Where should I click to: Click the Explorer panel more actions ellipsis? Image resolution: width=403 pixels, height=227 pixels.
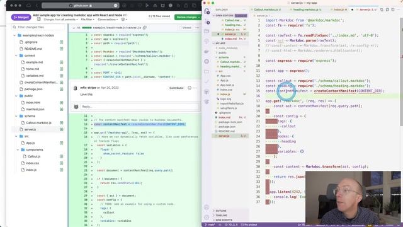[x=244, y=9]
